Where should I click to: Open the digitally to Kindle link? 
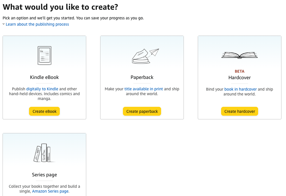42,89
